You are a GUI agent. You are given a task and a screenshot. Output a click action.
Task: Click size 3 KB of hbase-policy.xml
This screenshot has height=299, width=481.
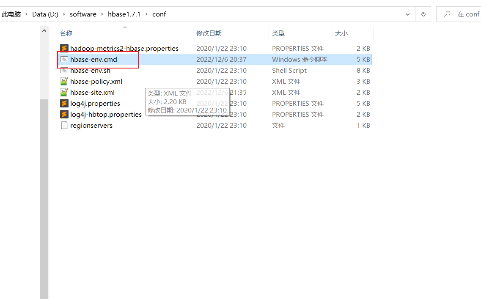(363, 81)
